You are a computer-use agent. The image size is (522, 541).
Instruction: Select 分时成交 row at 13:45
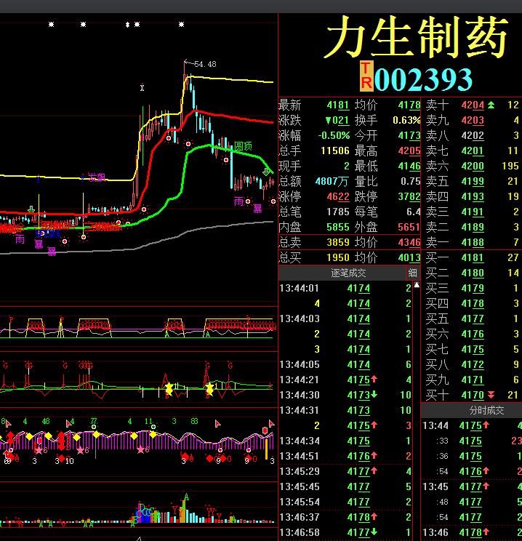tap(472, 486)
